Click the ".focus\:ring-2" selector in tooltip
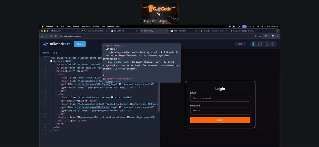Viewport: 319px width, 147px height. [x=112, y=46]
